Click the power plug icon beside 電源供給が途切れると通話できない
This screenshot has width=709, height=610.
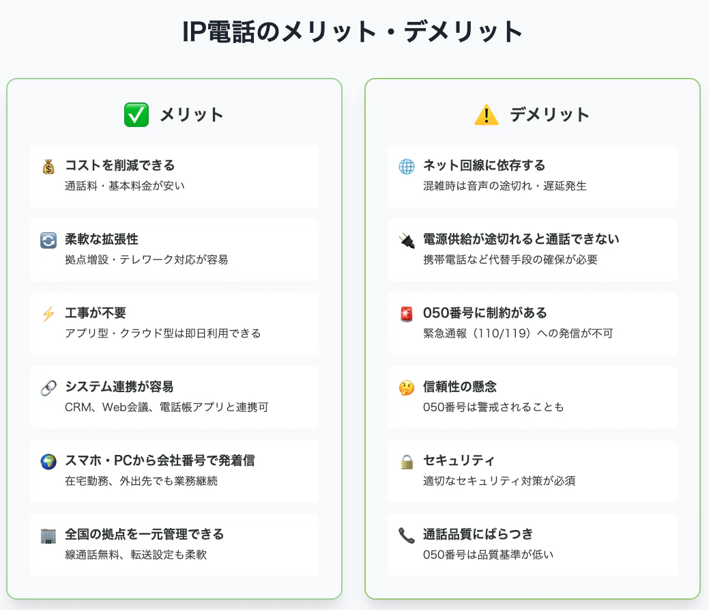click(x=406, y=240)
